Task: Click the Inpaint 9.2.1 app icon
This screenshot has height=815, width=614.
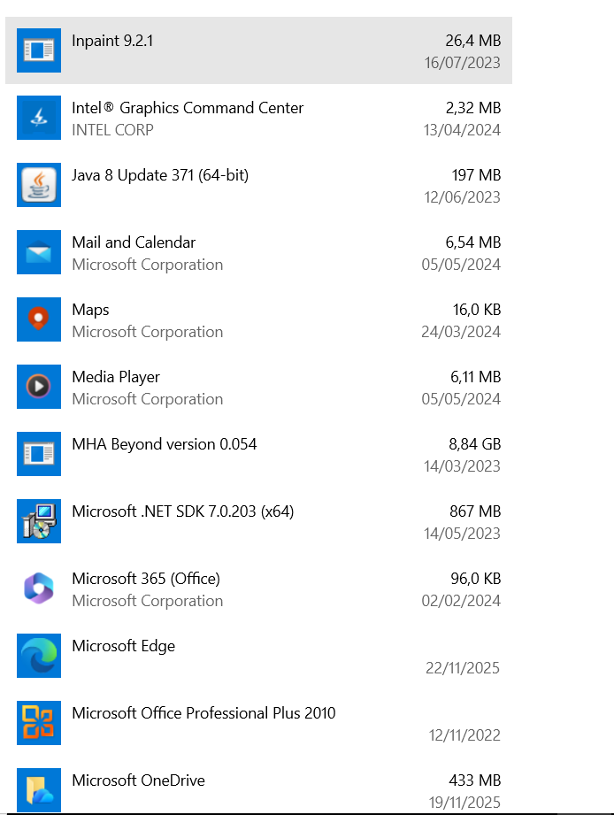Action: click(38, 50)
